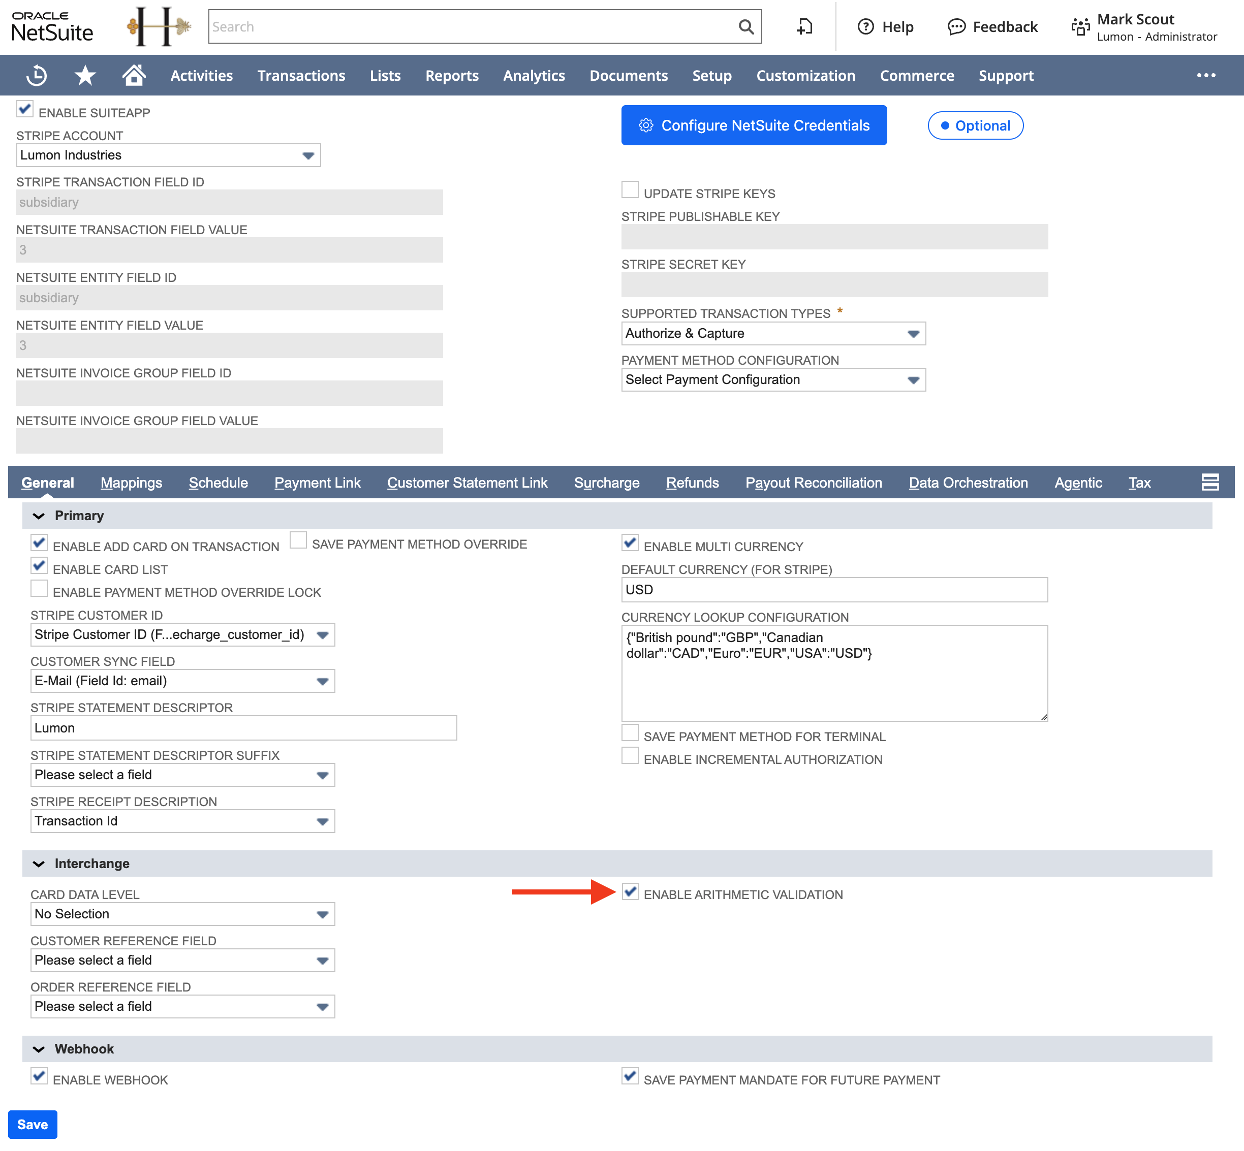Click Configure NetSuite Credentials button

[x=754, y=125]
